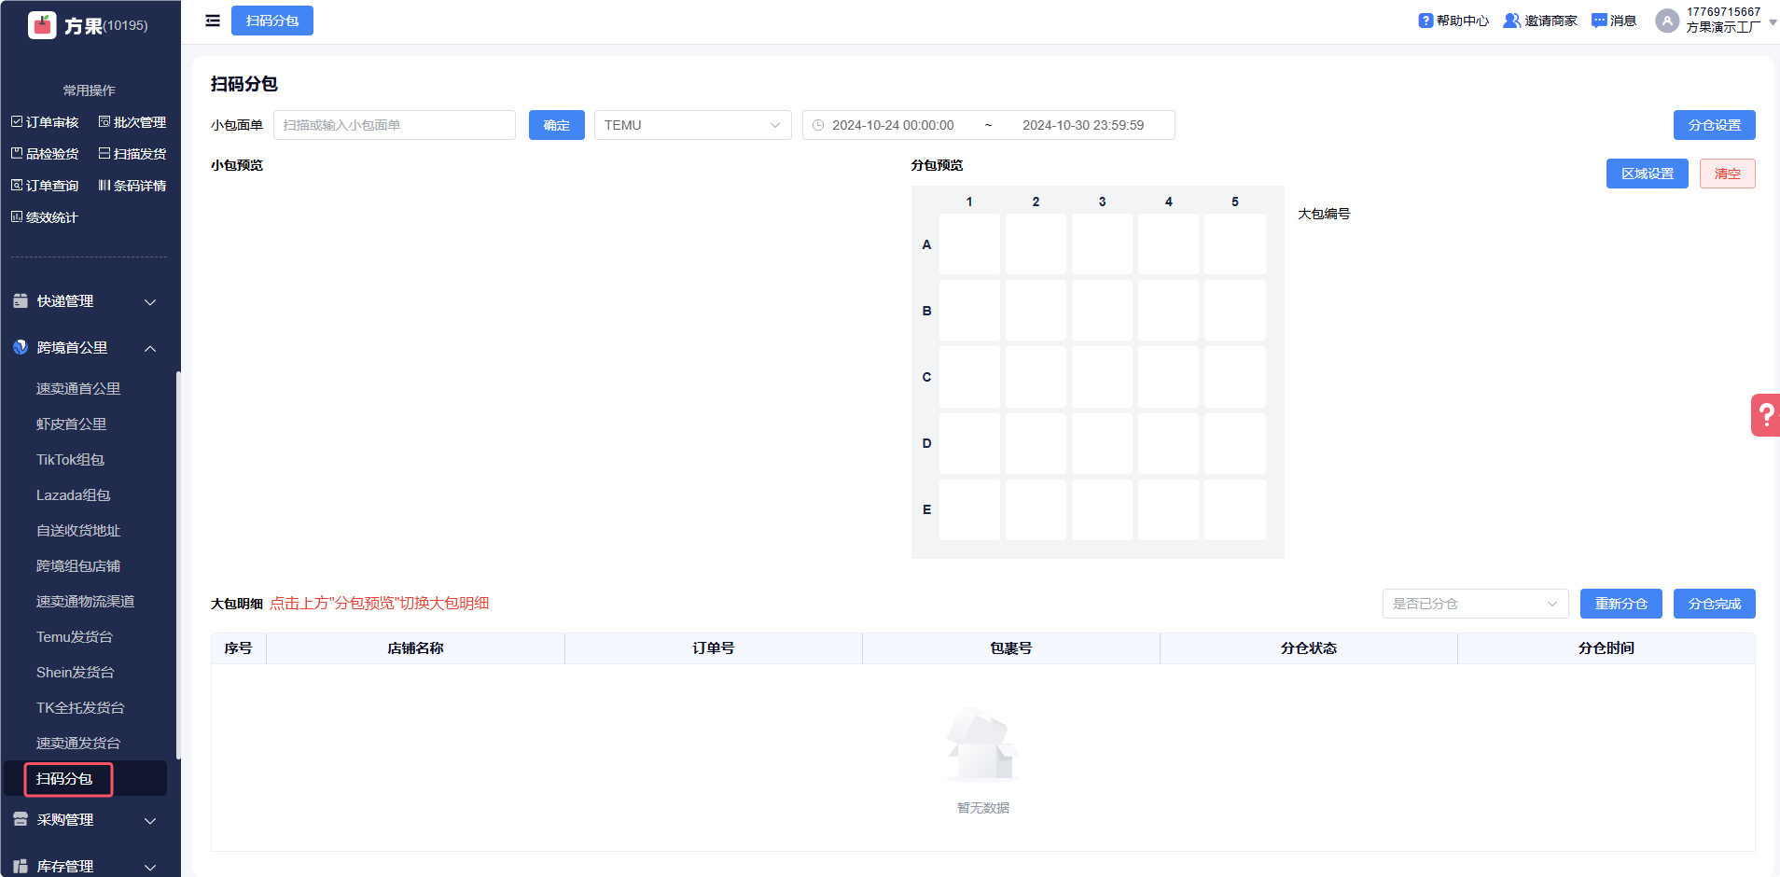Click the hamburger menu collapse icon
Screen dimensions: 1780x877
[x=213, y=21]
